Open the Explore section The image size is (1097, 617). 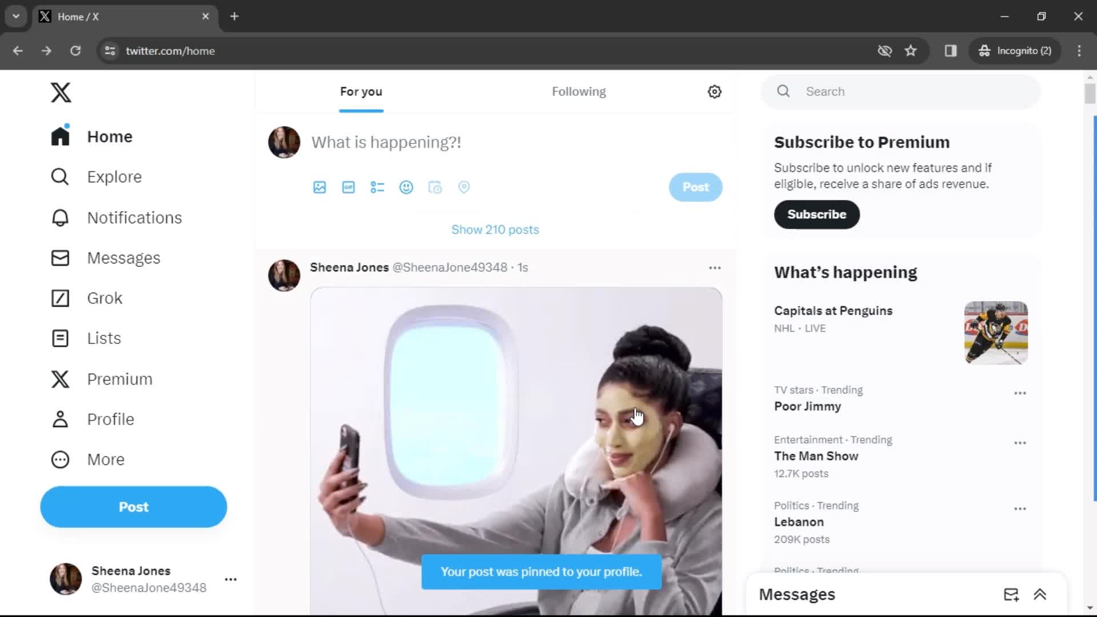click(114, 177)
